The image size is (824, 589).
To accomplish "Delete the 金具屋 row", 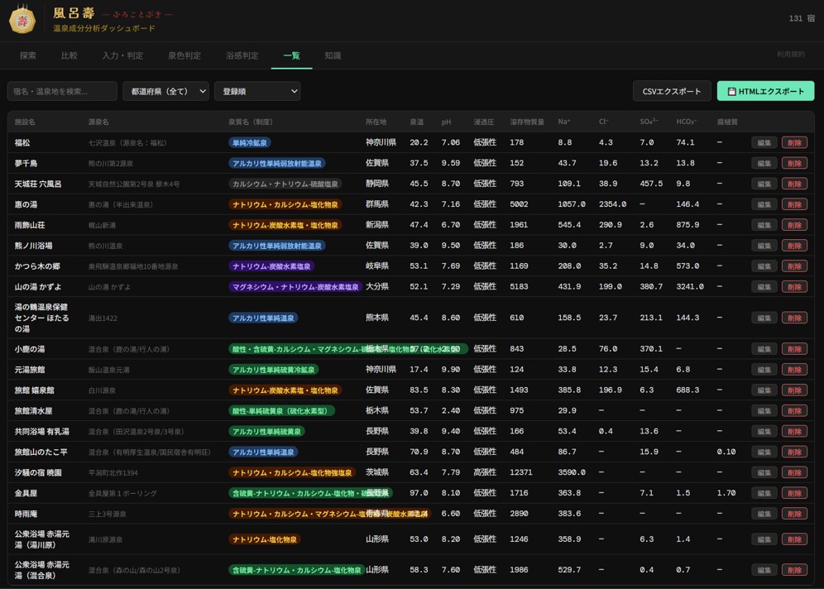I will click(x=794, y=493).
